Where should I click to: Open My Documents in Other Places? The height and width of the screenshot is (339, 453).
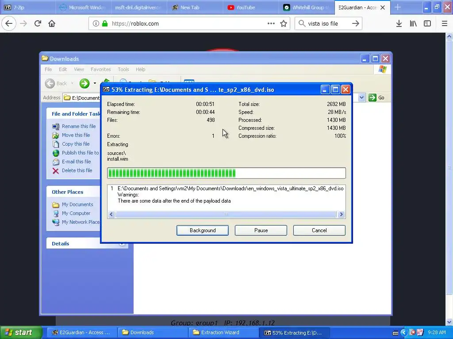(x=77, y=204)
